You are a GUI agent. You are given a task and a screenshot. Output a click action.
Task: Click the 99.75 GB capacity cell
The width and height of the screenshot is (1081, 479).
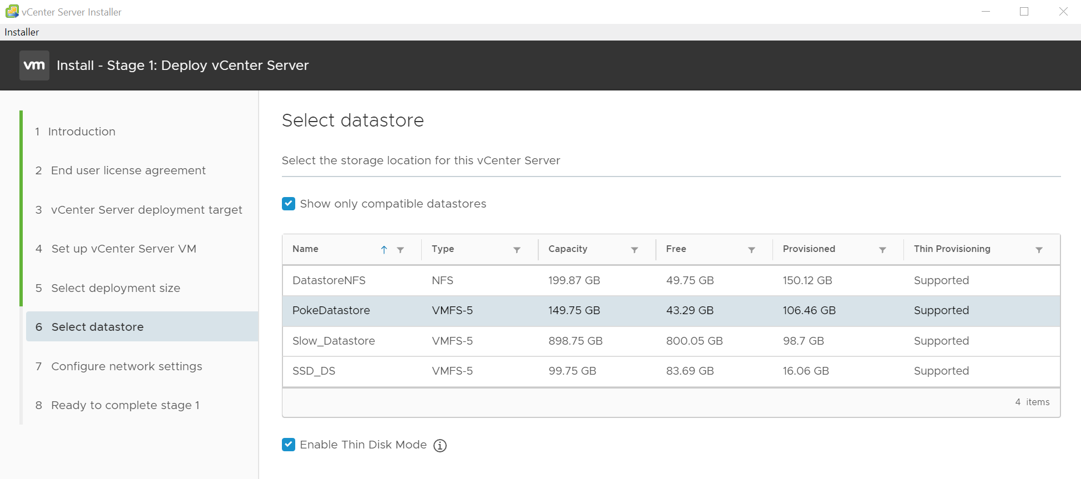[572, 371]
